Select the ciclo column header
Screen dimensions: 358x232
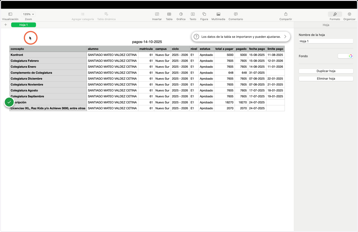[180, 49]
